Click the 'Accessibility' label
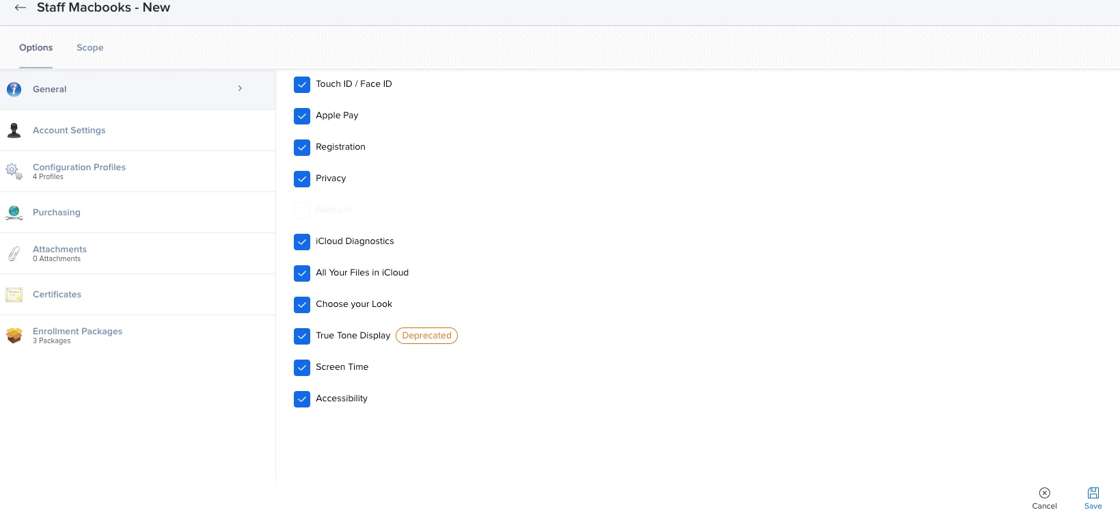This screenshot has height=523, width=1120. 342,399
